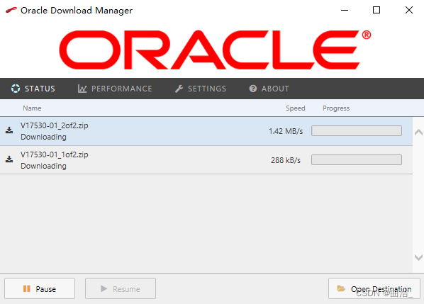Screen dimensions: 424x304
Task: Click the SETTINGS wrench icon
Action: pyautogui.click(x=179, y=89)
